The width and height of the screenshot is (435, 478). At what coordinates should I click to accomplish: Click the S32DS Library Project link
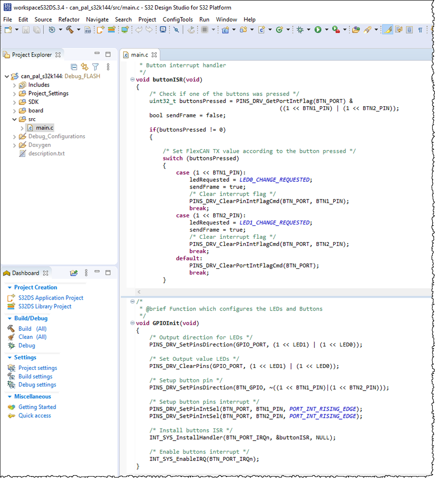click(45, 306)
